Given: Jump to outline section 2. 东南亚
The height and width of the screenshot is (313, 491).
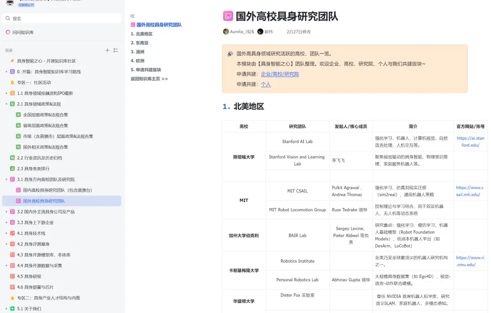Looking at the screenshot, I should [140, 43].
